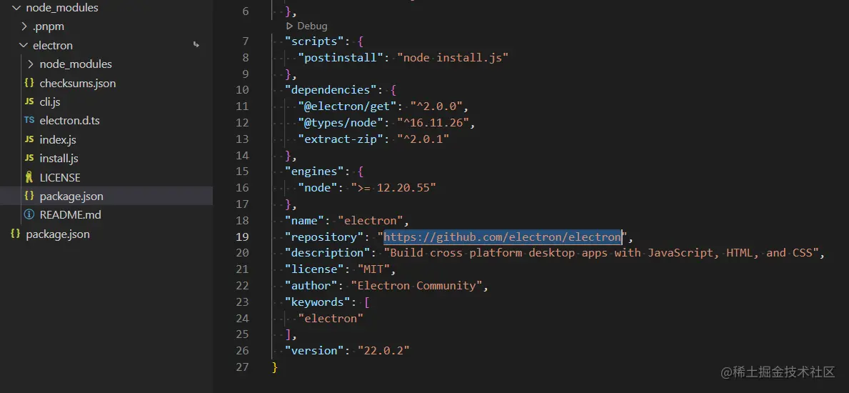This screenshot has width=849, height=393.
Task: Click the braces icon beside checksums.json
Action: coord(29,84)
